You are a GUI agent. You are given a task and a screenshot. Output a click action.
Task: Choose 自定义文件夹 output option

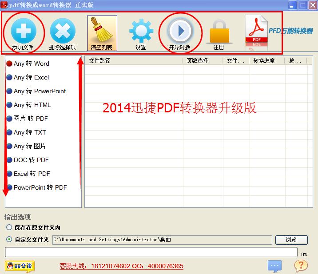tap(28, 239)
